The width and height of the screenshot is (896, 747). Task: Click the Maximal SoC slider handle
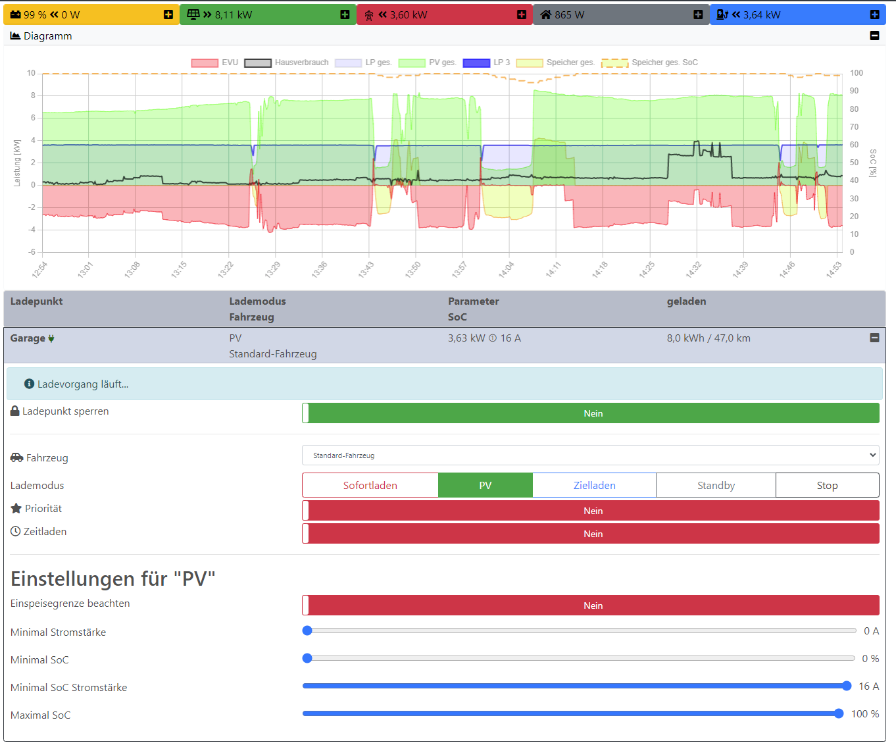click(x=838, y=713)
